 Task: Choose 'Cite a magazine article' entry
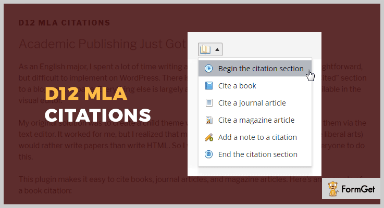click(x=255, y=120)
